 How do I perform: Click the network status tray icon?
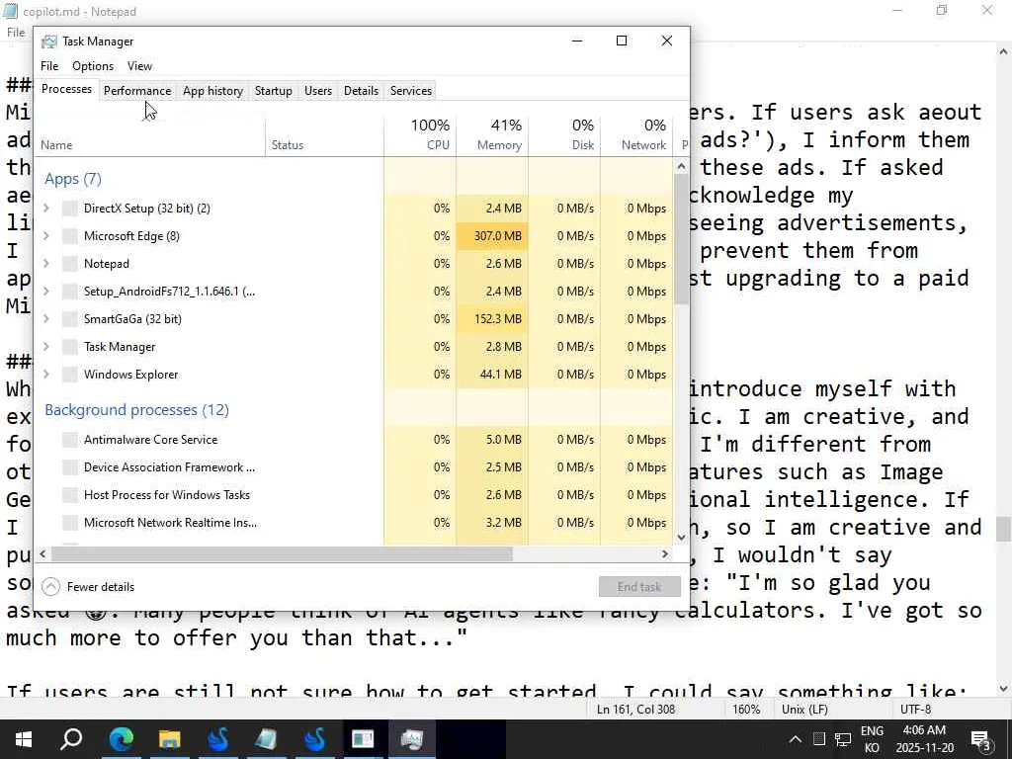842,739
